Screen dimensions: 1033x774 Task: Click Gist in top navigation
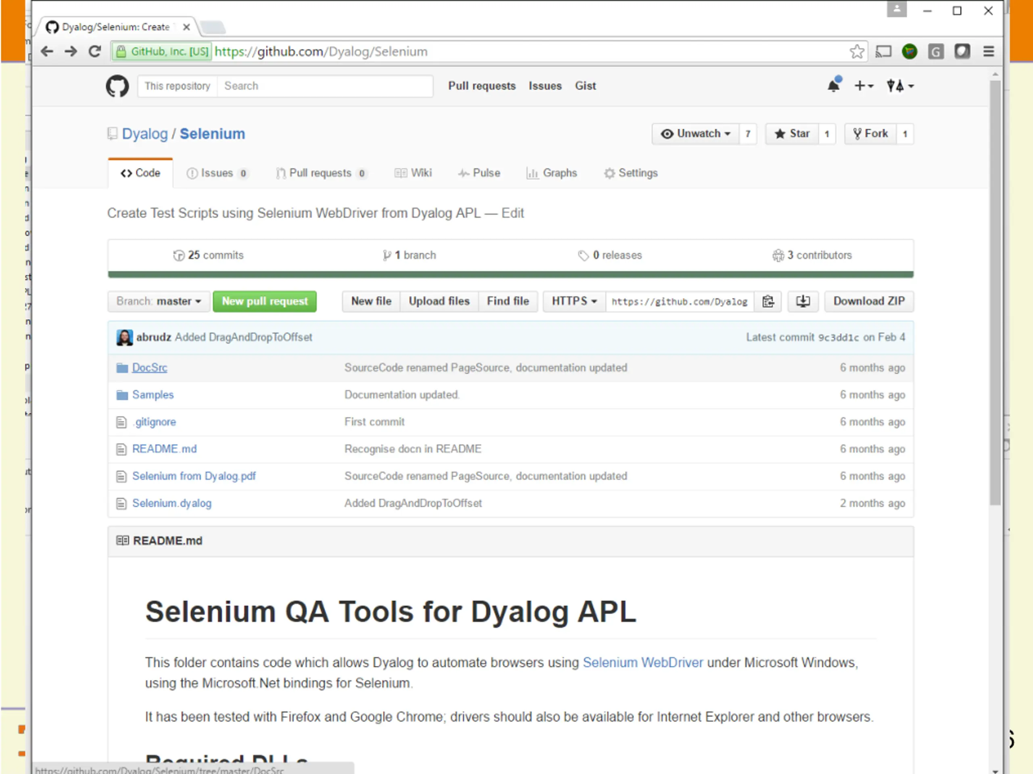[585, 86]
